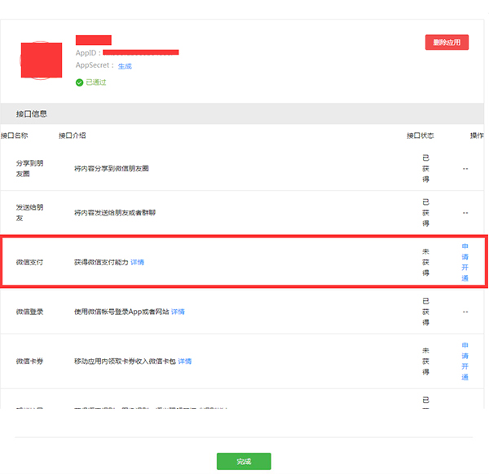This screenshot has width=489, height=474.
Task: Click the 微信卡券 interface name
Action: [x=29, y=361]
